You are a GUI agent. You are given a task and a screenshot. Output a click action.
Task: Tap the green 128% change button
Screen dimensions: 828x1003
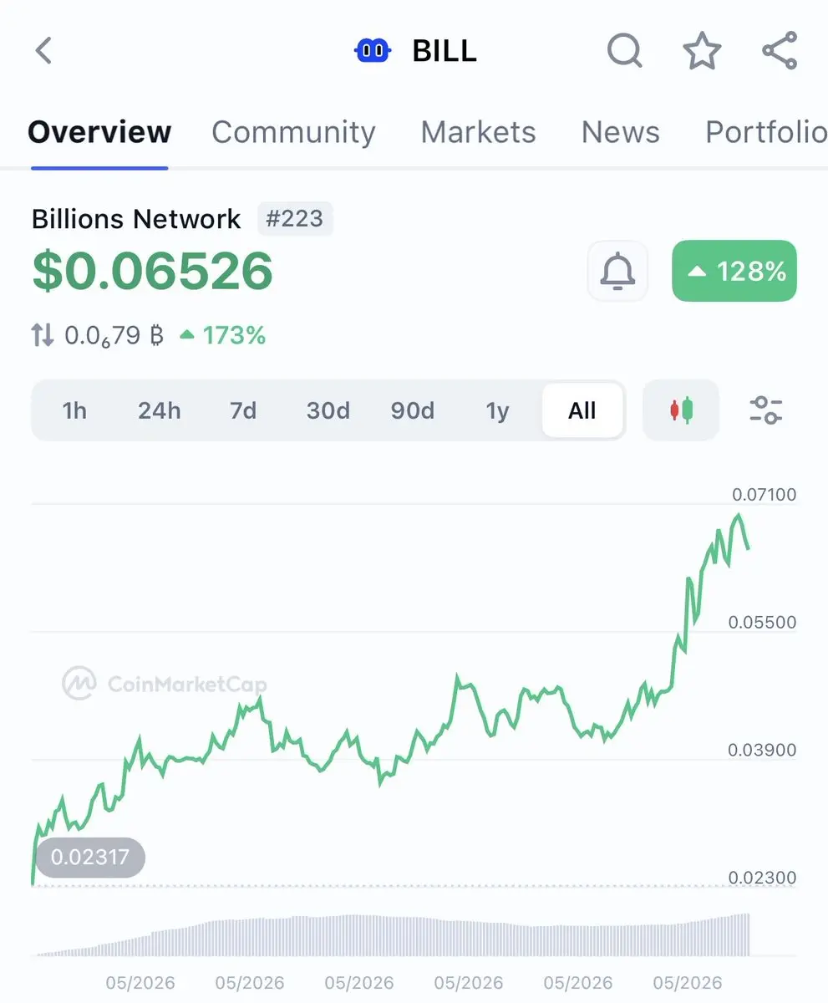pos(734,271)
